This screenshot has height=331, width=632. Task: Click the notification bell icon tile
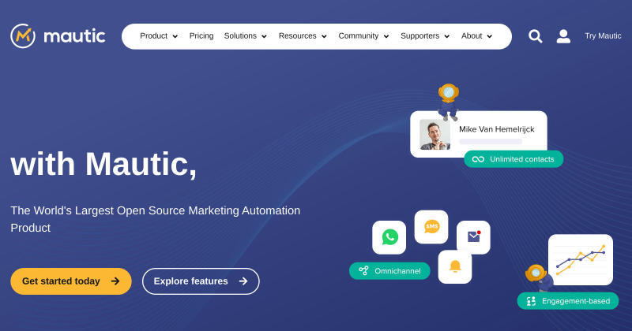(x=455, y=266)
